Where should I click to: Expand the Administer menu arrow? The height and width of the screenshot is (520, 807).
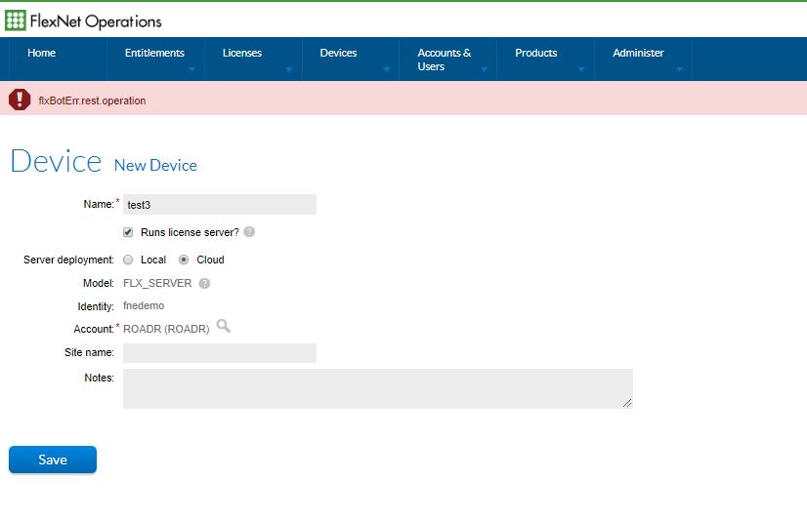click(679, 69)
